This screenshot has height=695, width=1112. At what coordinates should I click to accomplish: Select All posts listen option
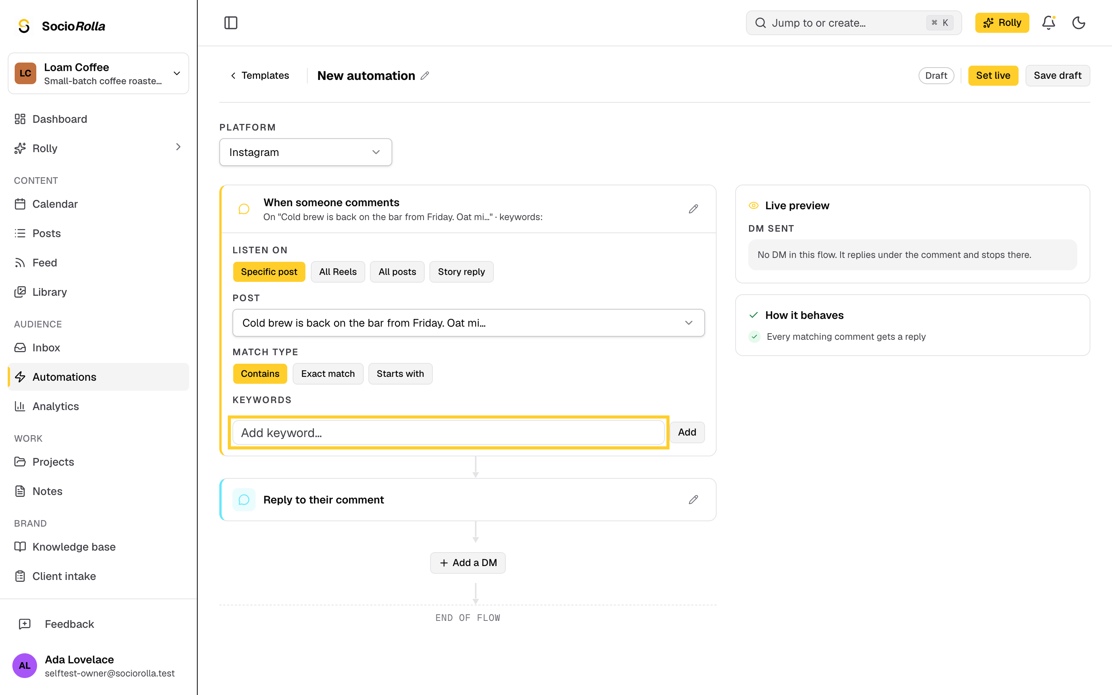(x=397, y=272)
